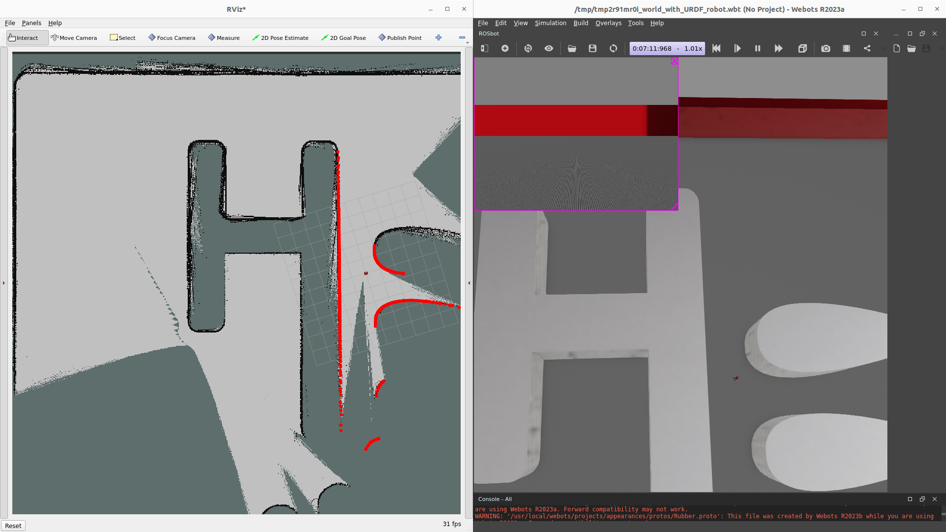Select the Interact tool in RViz
The image size is (946, 532).
tap(25, 37)
